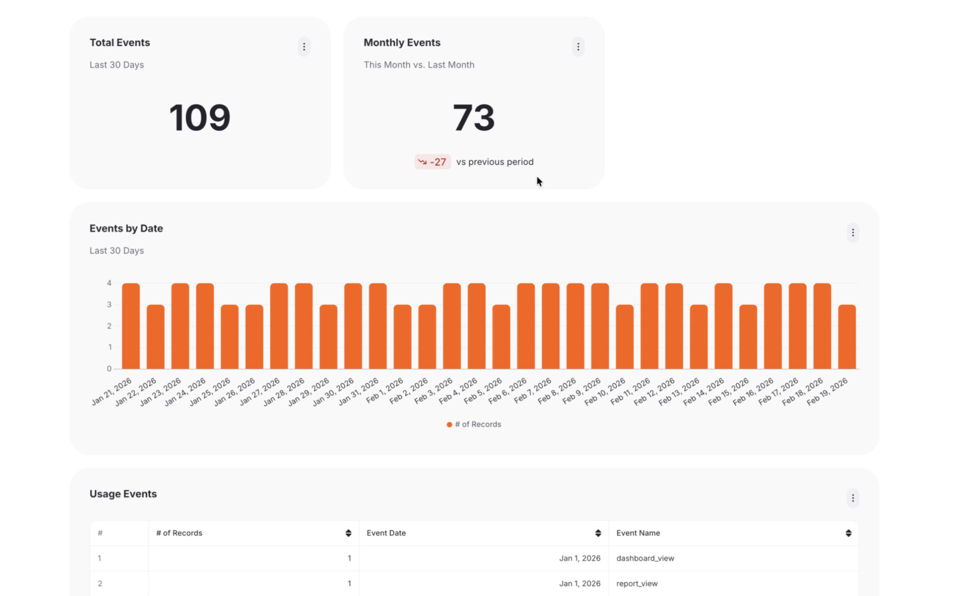Click the Feb 1, 2026 bar

[403, 337]
